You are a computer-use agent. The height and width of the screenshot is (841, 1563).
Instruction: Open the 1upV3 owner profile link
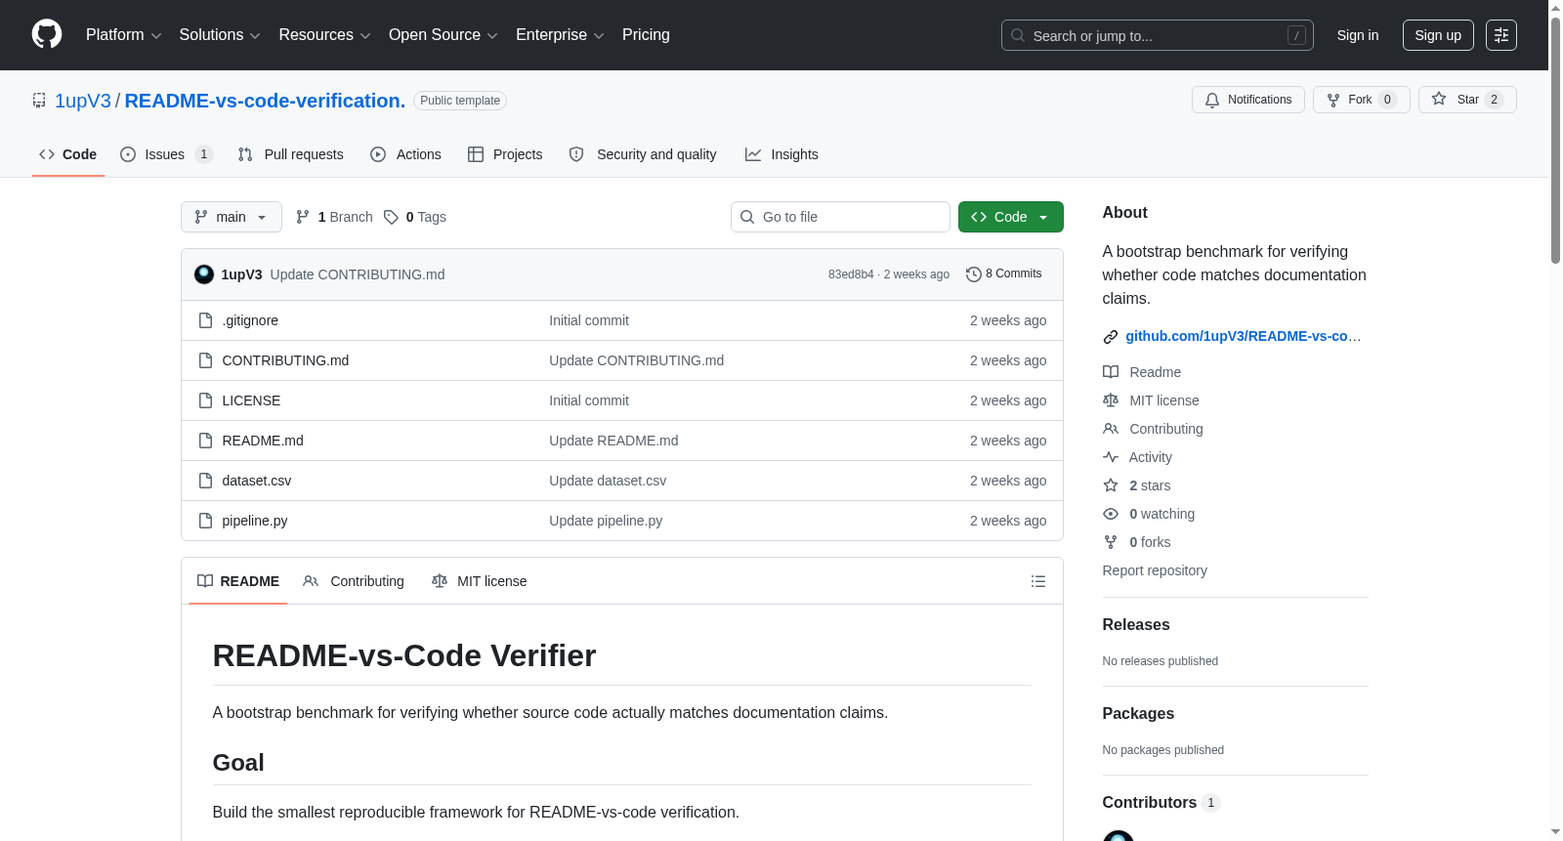83,101
